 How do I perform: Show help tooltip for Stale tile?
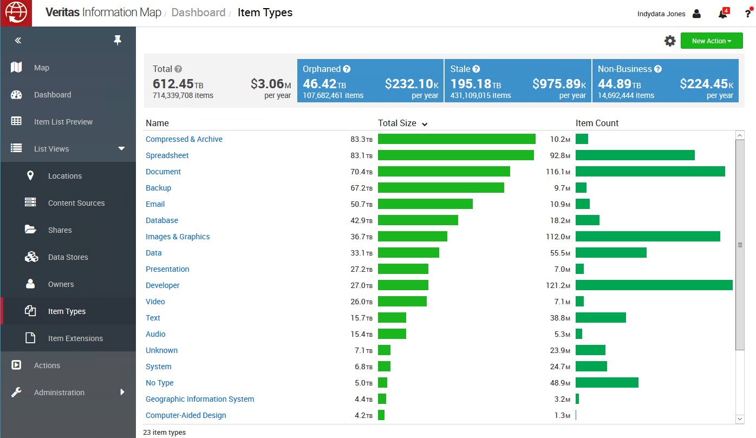coord(476,69)
